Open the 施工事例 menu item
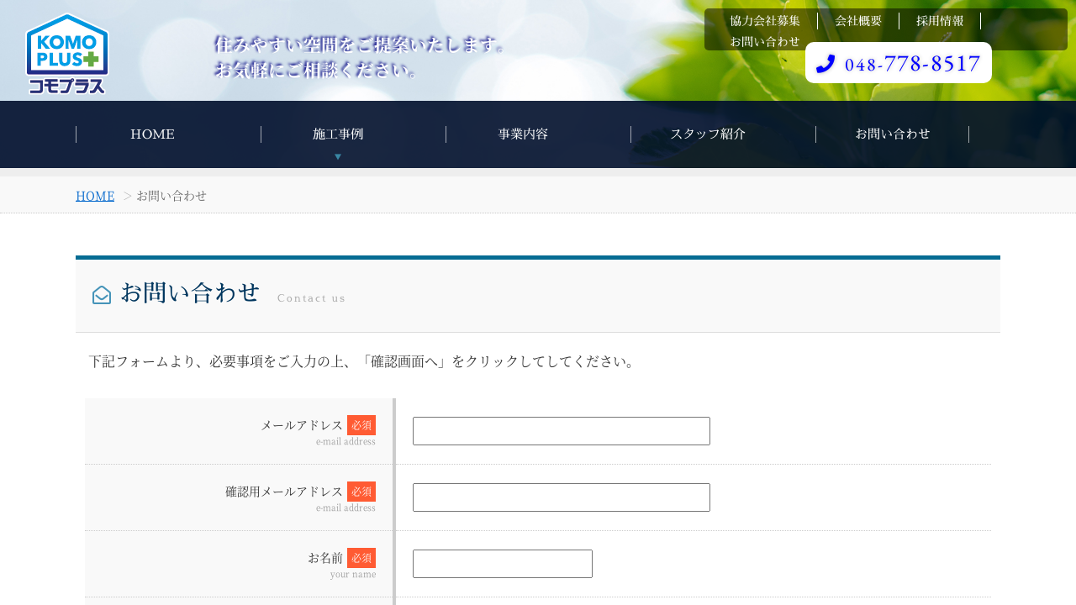The image size is (1076, 605). point(338,134)
